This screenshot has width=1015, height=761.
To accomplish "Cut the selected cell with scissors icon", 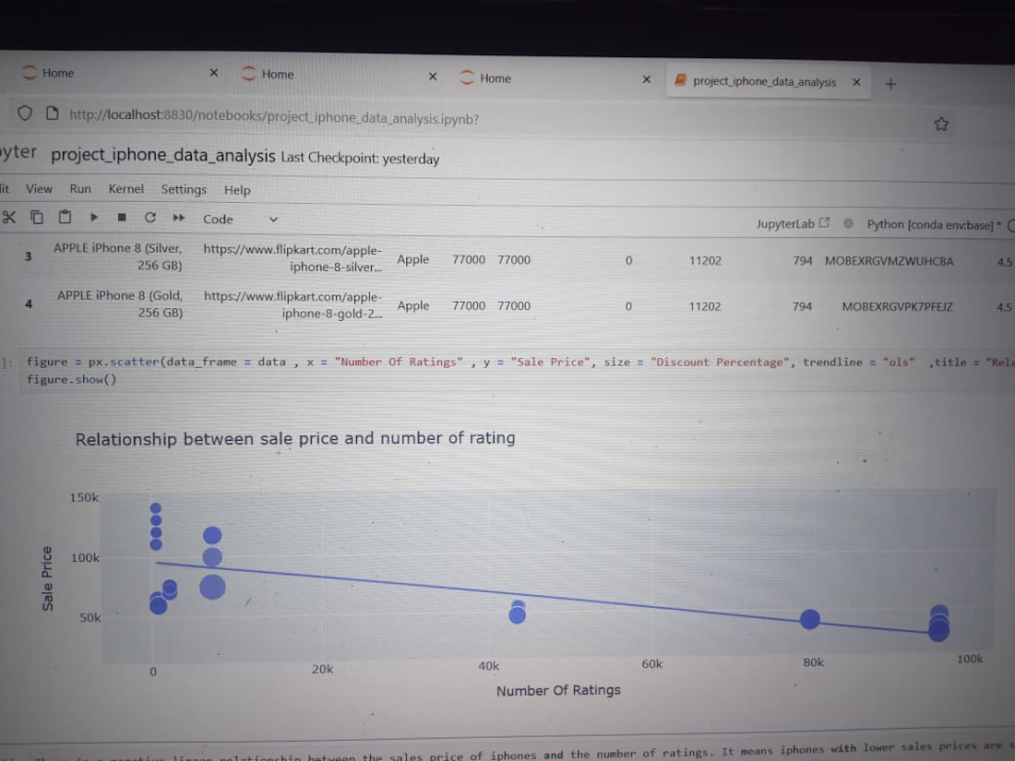I will pos(8,217).
